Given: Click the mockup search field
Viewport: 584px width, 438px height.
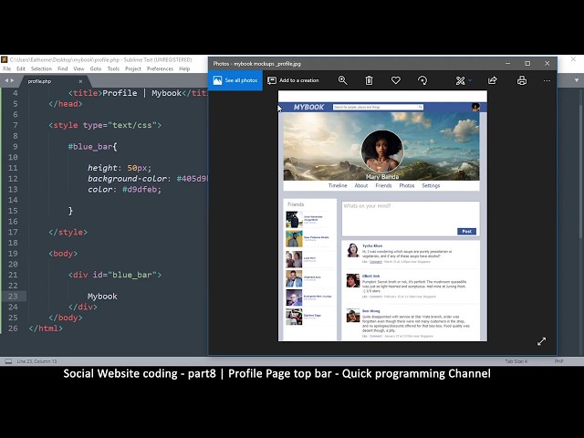Looking at the screenshot, I should point(378,108).
